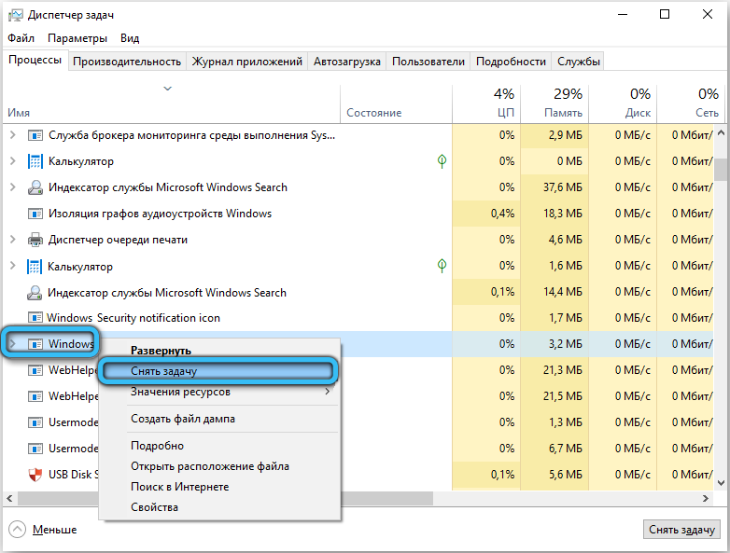730x553 pixels.
Task: Switch to the Производительность tab
Action: coord(127,62)
